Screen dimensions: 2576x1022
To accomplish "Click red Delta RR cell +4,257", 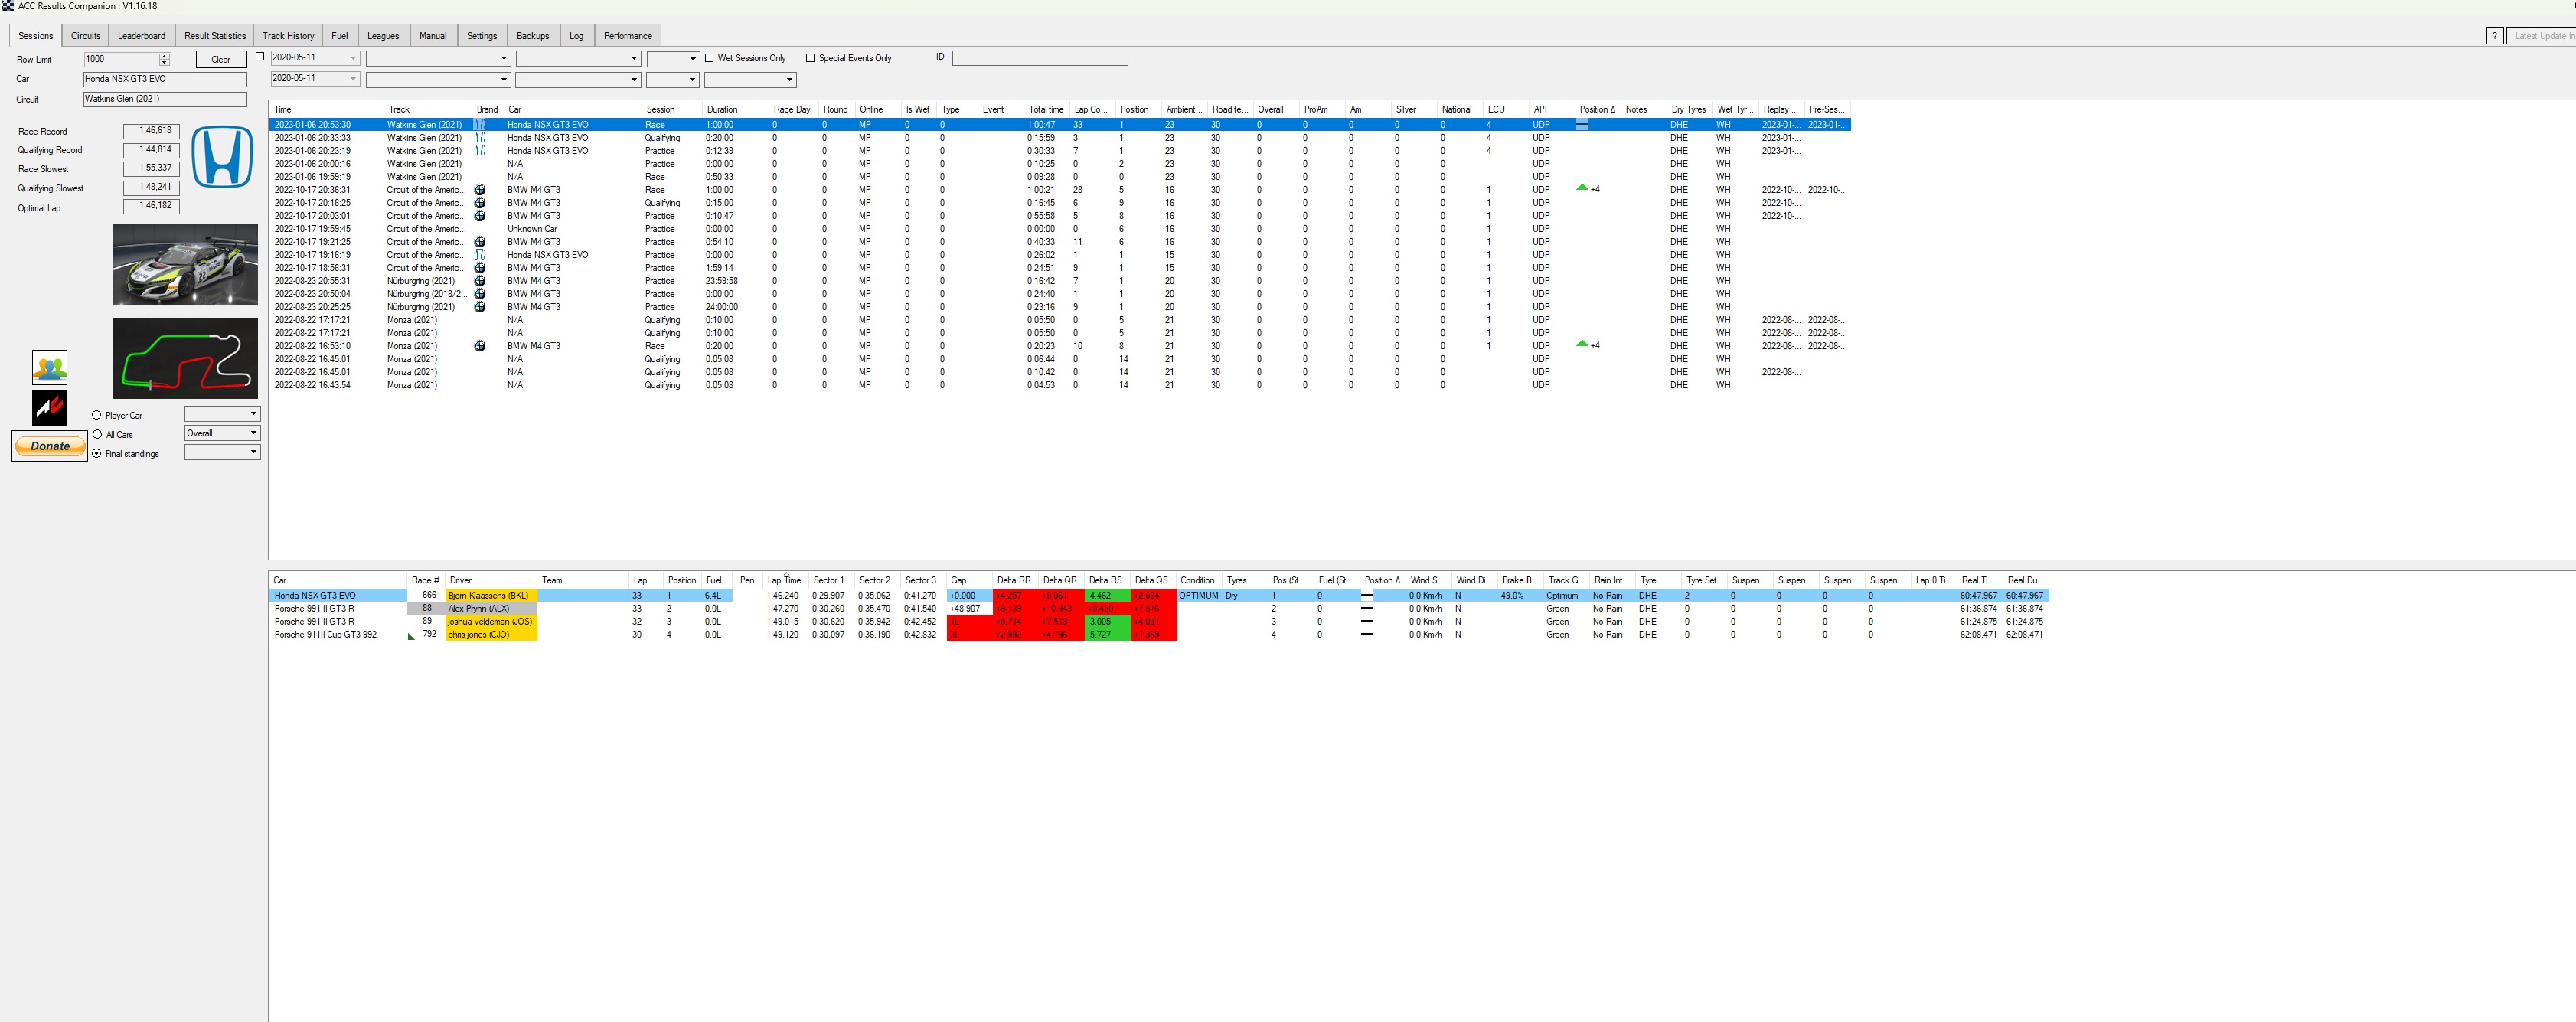I will [1016, 596].
